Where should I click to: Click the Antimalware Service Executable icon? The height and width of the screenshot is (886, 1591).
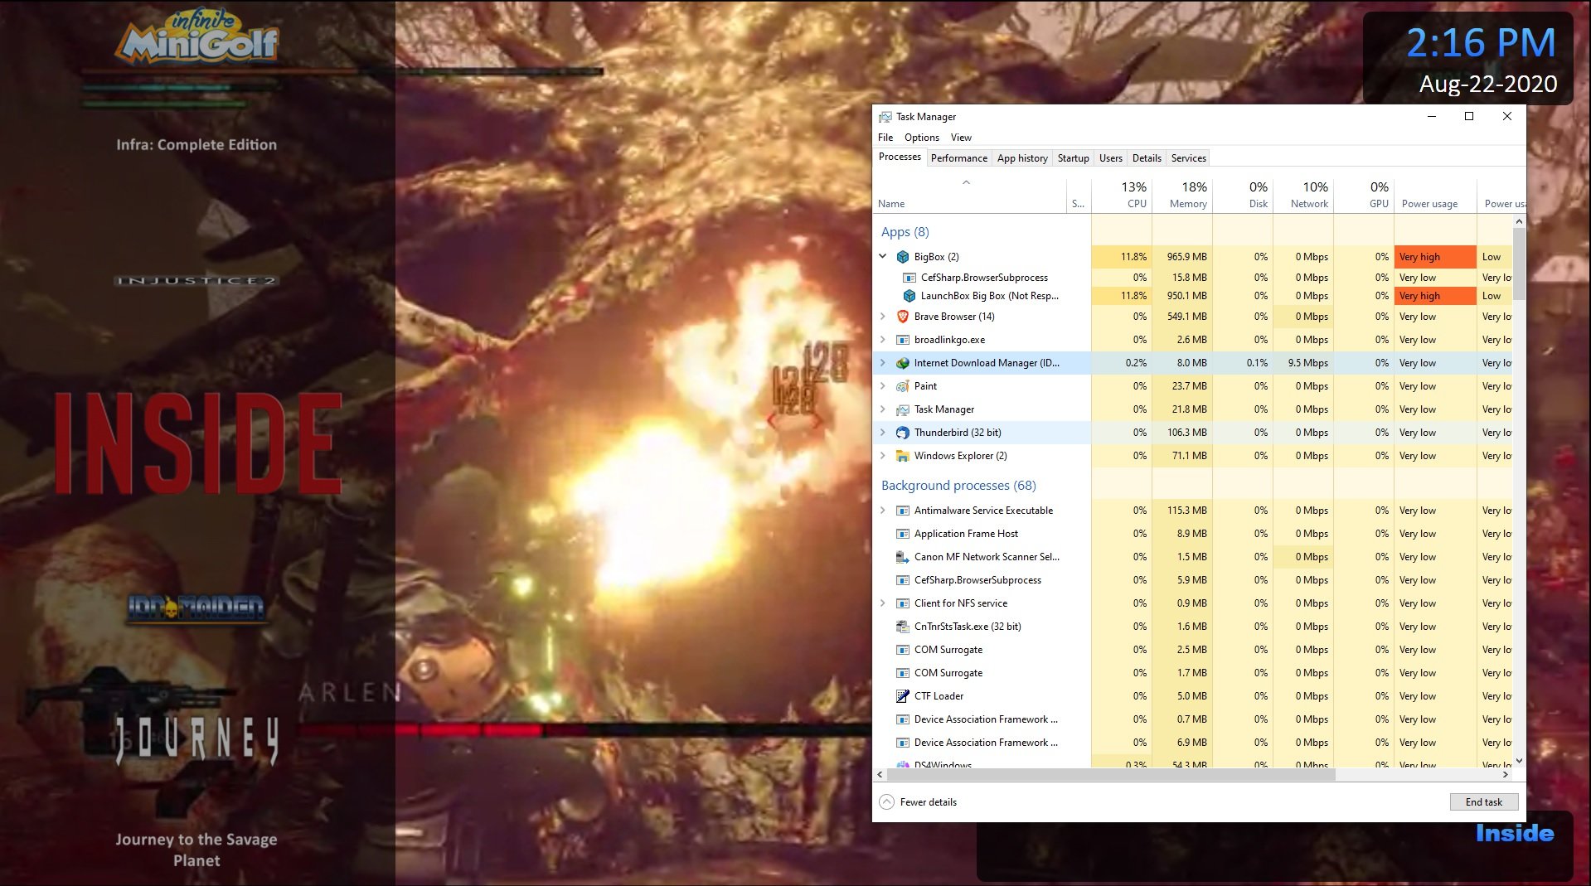tap(903, 511)
